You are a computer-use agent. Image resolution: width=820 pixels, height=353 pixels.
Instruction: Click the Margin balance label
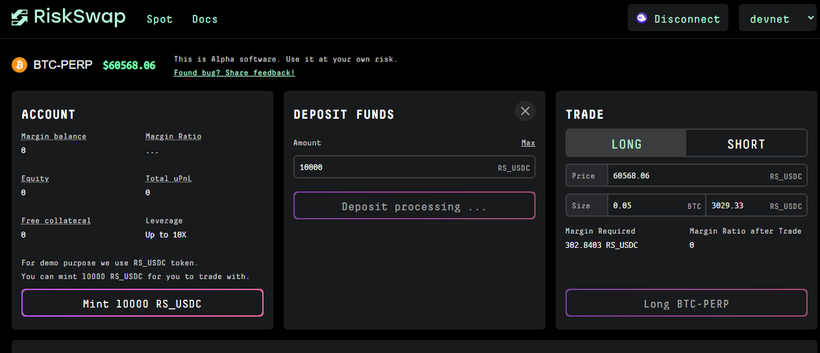[54, 136]
